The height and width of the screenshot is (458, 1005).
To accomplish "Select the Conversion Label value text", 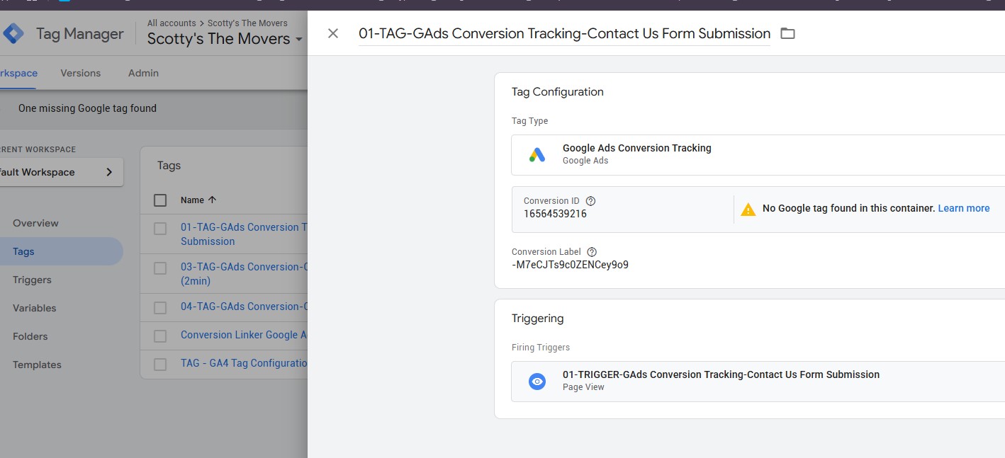I will click(x=570, y=265).
